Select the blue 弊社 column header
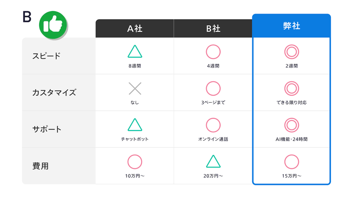Image resolution: width=353 pixels, height=198 pixels. tap(292, 26)
